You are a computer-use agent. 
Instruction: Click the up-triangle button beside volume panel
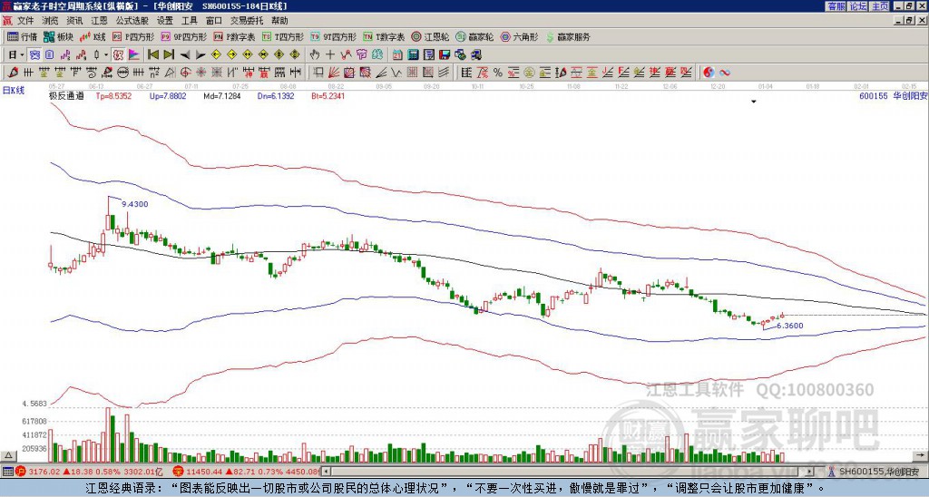pos(8,456)
